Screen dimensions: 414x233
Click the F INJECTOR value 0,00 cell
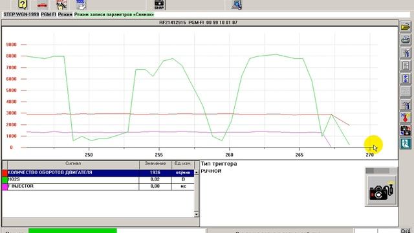[x=155, y=186]
